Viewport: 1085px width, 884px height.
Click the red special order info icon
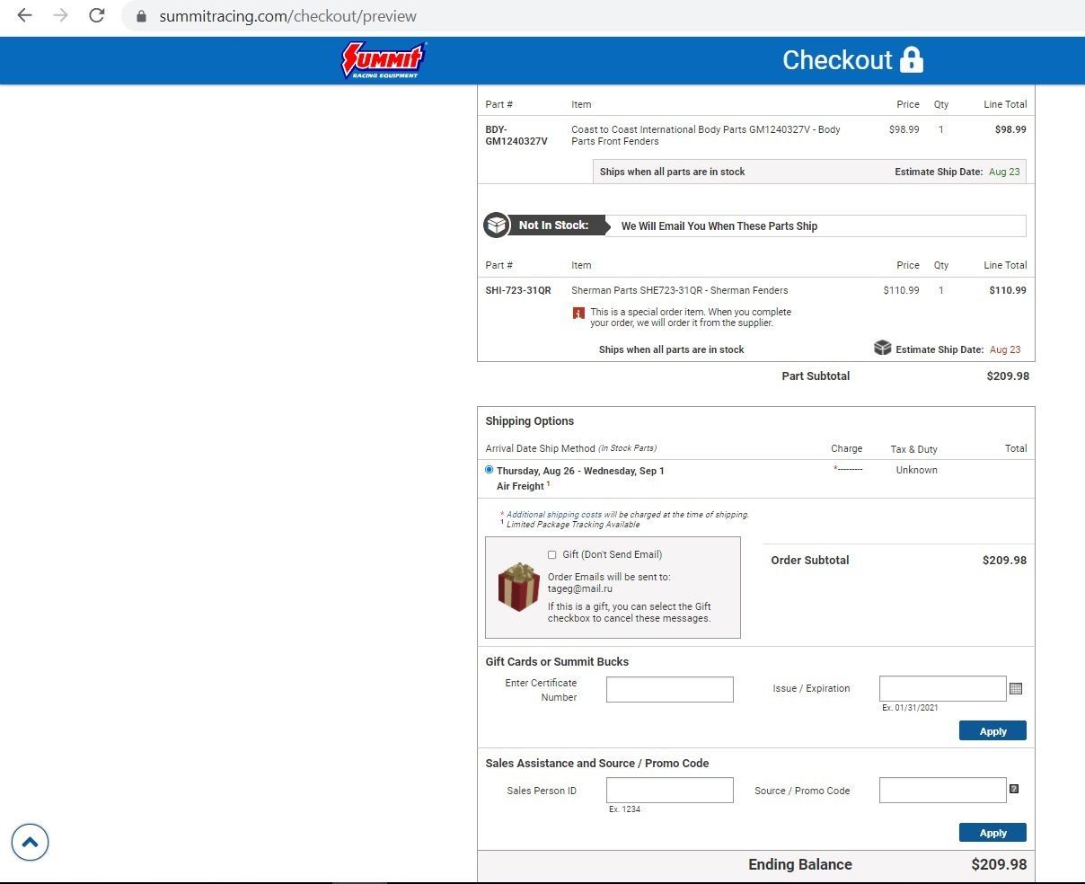578,314
